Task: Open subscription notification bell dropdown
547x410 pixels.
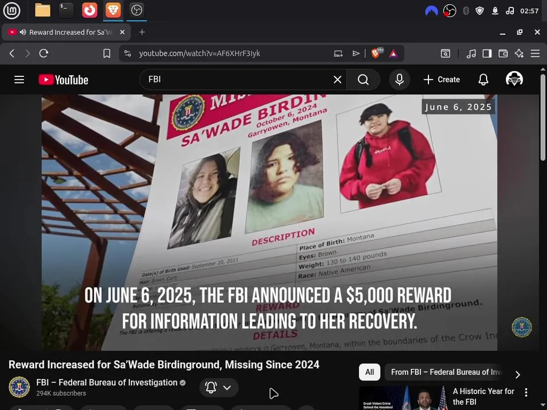Action: [219, 387]
